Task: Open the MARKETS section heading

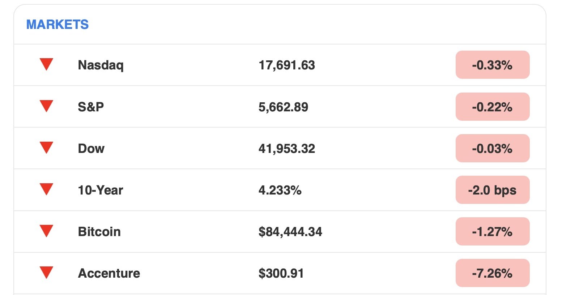Action: coord(57,25)
